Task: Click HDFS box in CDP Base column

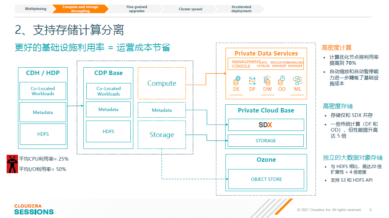Action: 108,131
